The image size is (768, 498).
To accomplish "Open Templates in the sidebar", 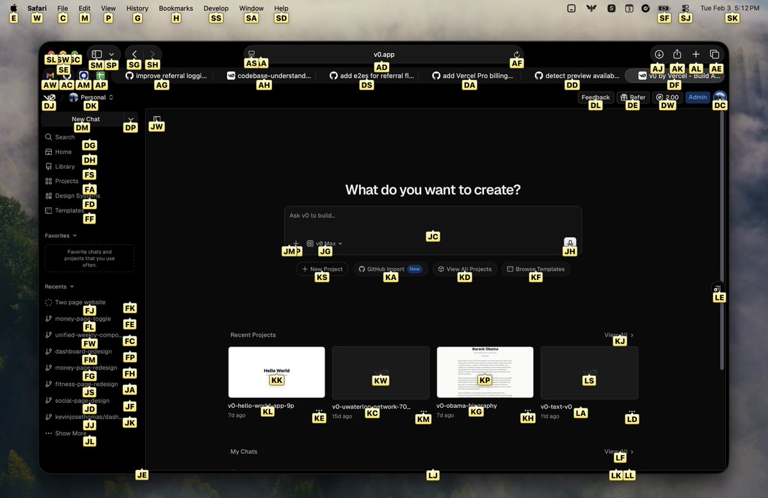I will (x=88, y=210).
